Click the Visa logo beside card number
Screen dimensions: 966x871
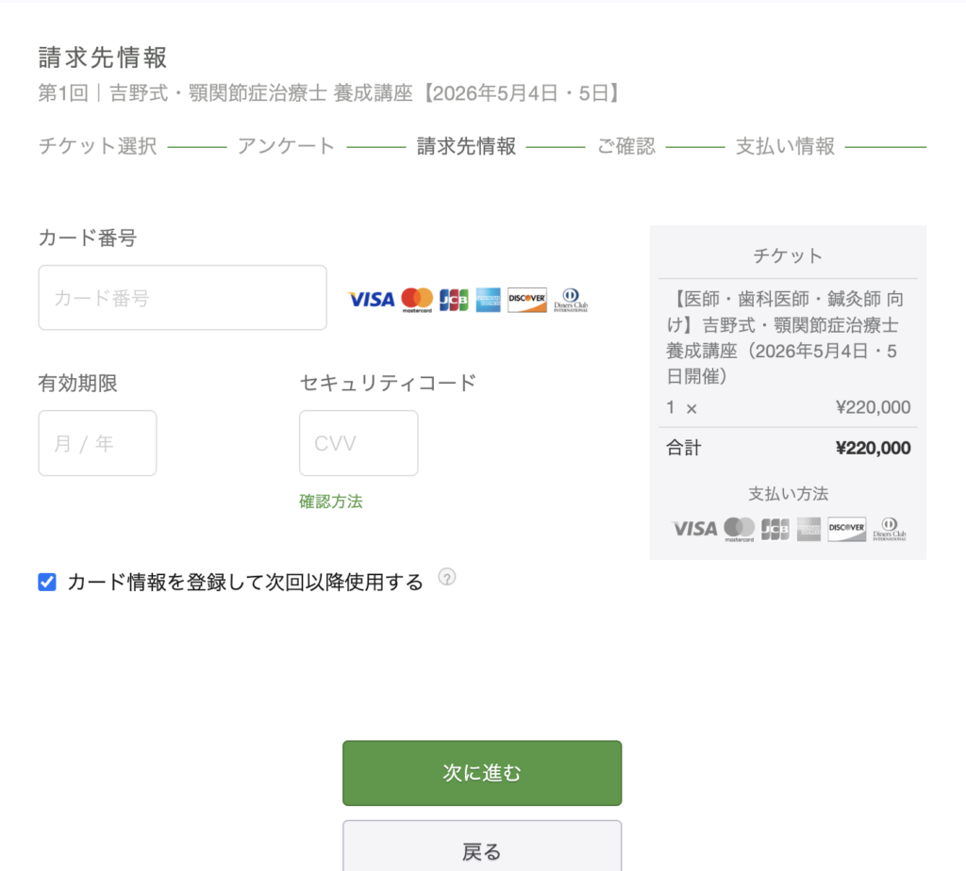pos(371,300)
